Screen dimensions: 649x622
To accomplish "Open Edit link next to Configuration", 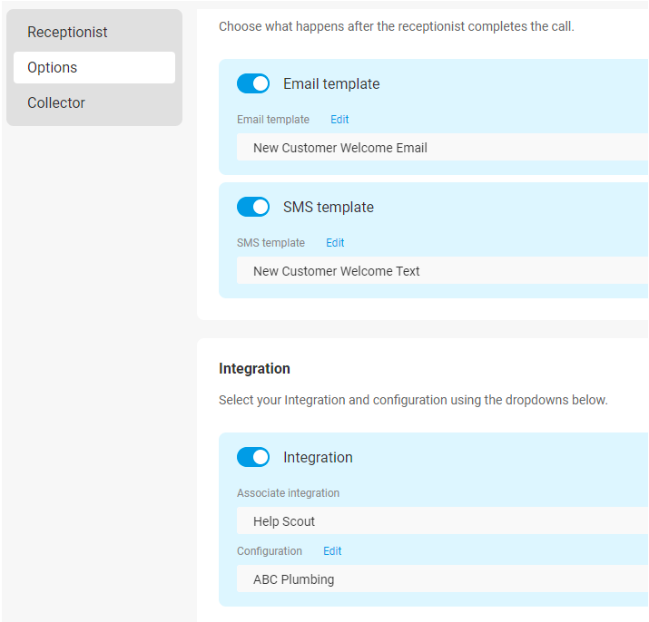I will tap(332, 551).
